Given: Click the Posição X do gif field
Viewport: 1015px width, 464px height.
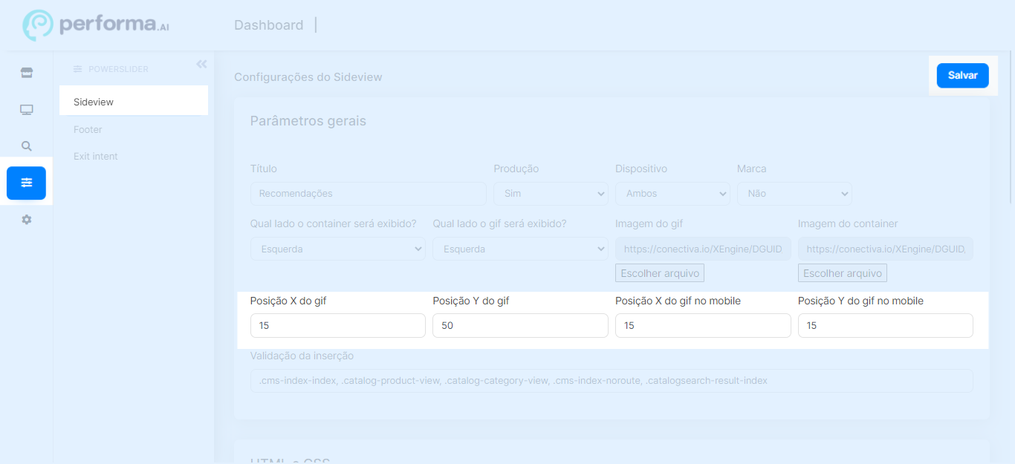Looking at the screenshot, I should (x=337, y=325).
